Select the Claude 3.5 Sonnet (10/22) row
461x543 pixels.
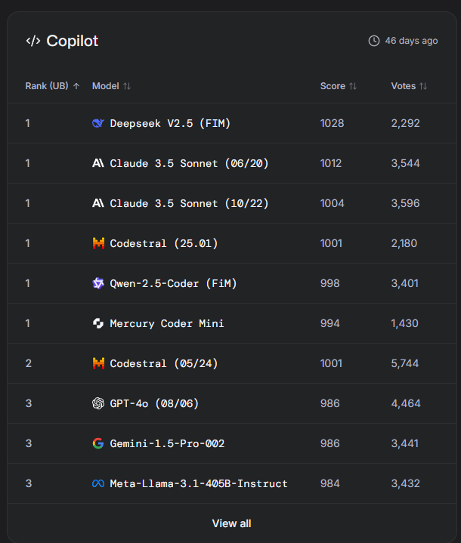point(231,203)
